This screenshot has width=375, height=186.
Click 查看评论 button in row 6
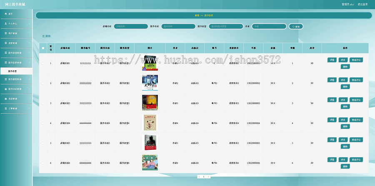pos(356,159)
